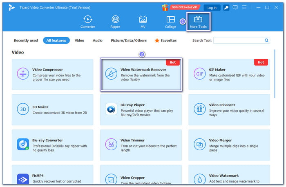The height and width of the screenshot is (187, 286).
Task: Open the Picture/Data/Others tab
Action: [129, 40]
